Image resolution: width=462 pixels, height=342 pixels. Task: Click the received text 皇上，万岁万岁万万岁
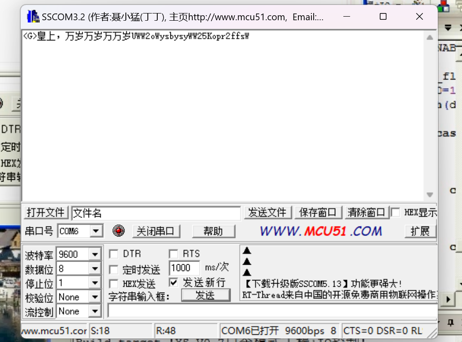[x=84, y=36]
